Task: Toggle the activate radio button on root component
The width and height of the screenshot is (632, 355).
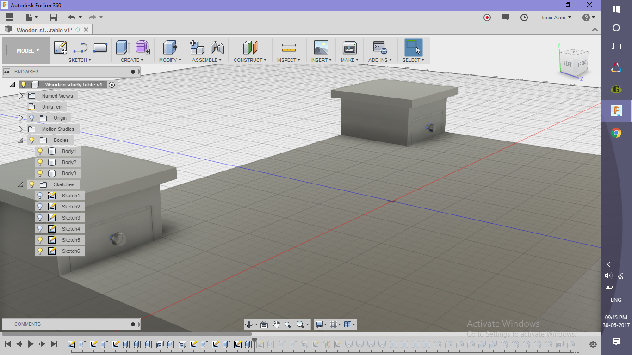Action: click(x=112, y=85)
